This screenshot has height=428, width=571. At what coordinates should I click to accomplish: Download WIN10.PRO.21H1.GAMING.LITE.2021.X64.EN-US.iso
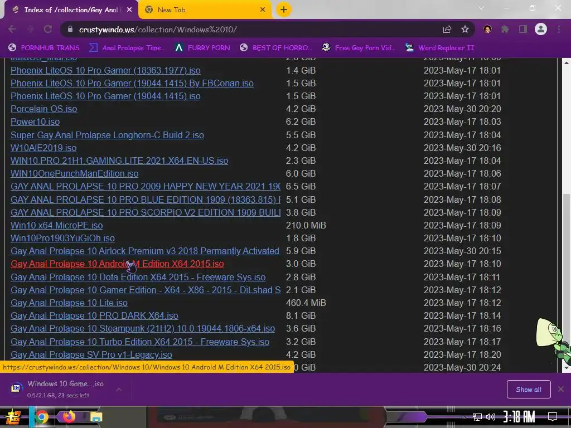(119, 160)
